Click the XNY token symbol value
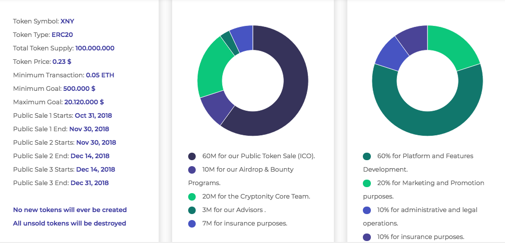 click(67, 21)
